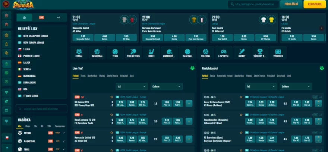This screenshot has width=328, height=152.
Task: Click the Registrace button
Action: 314,4
